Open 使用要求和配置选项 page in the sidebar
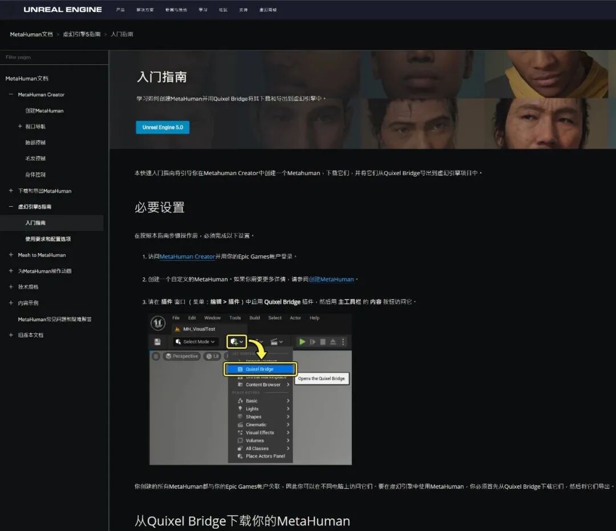This screenshot has height=531, width=616. tap(48, 239)
